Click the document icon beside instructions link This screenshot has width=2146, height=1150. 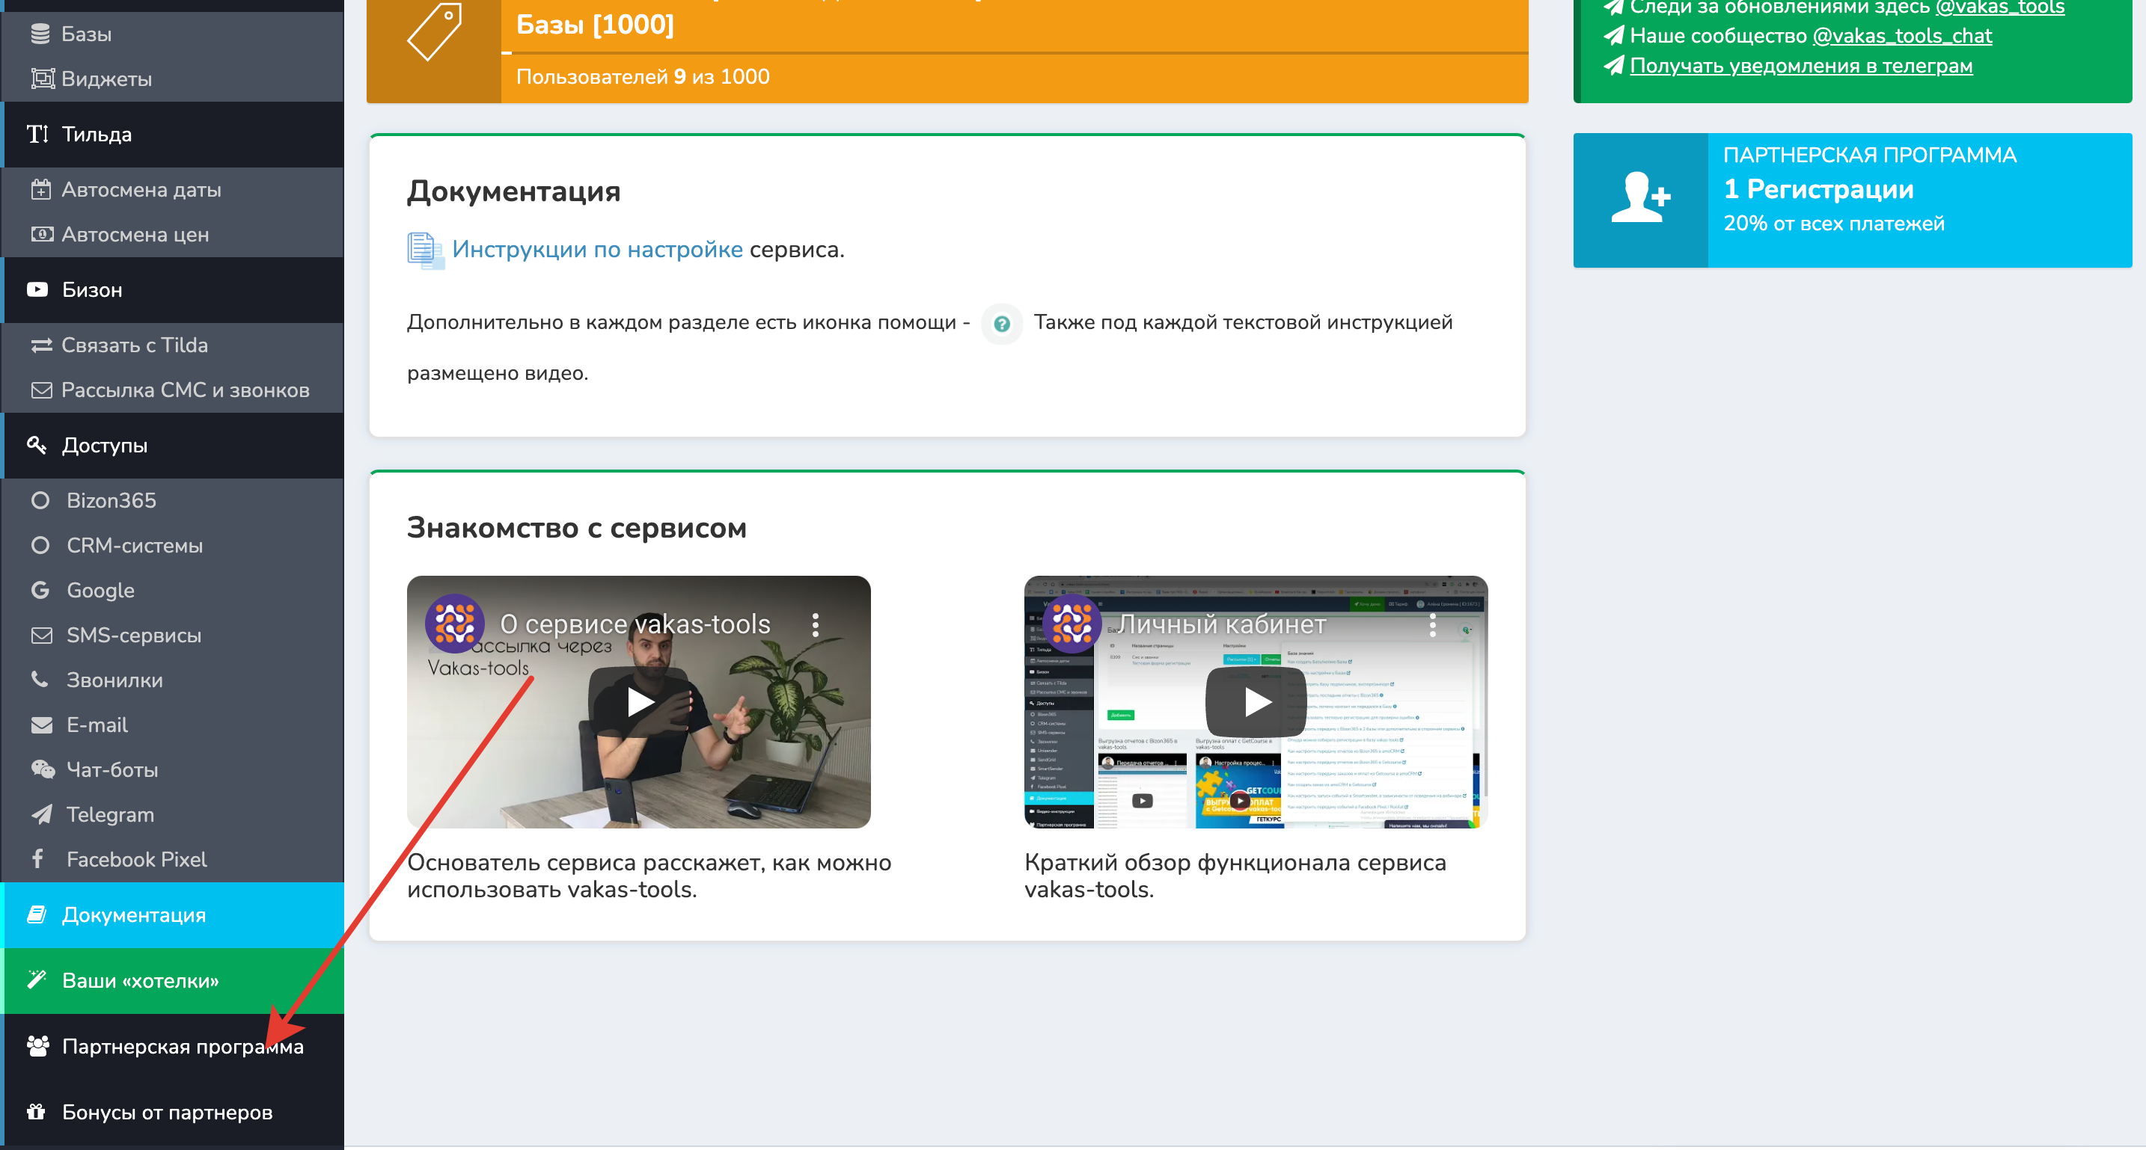point(424,250)
